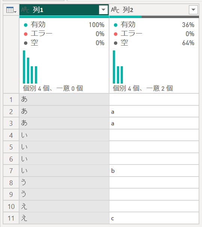Image resolution: width=202 pixels, height=227 pixels.
Task: Click the 有効 100% entry in 列1
Action: [x=64, y=25]
